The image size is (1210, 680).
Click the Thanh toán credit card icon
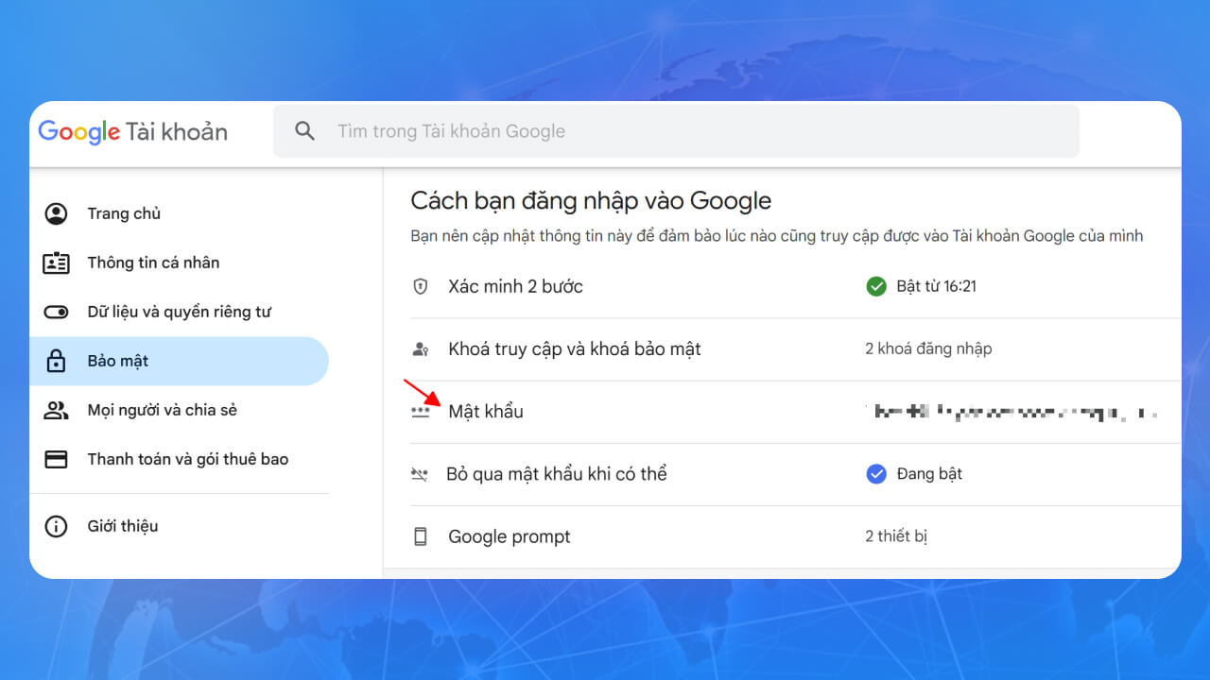point(57,459)
